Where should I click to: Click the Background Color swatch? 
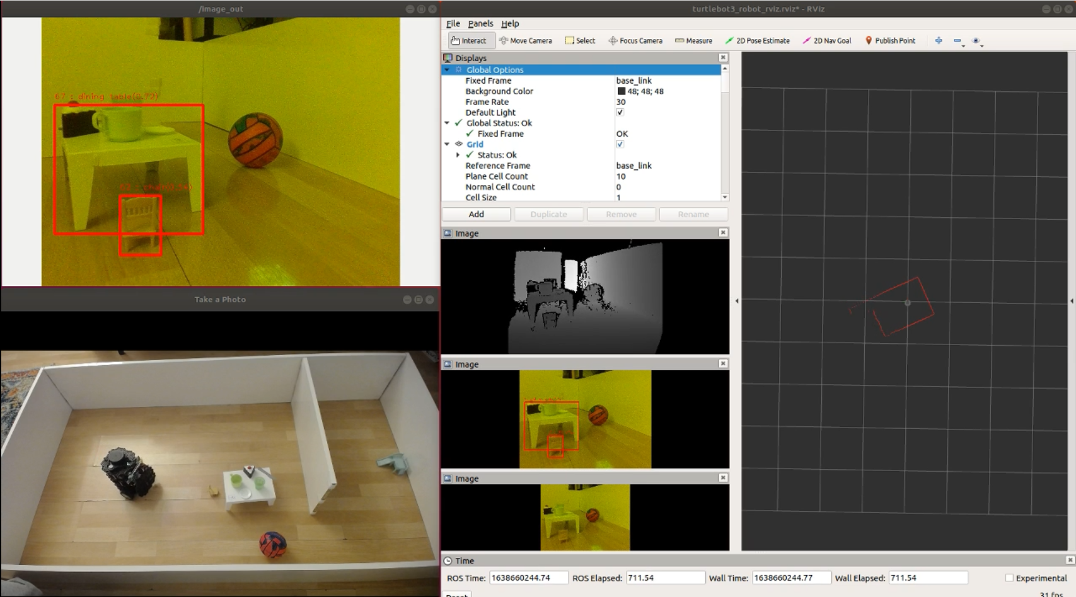622,91
